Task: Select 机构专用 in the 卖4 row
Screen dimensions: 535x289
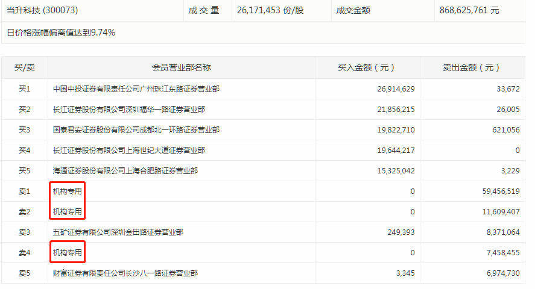Action: [68, 253]
